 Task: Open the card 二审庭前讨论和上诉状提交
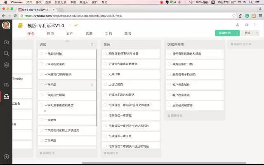click(x=67, y=130)
